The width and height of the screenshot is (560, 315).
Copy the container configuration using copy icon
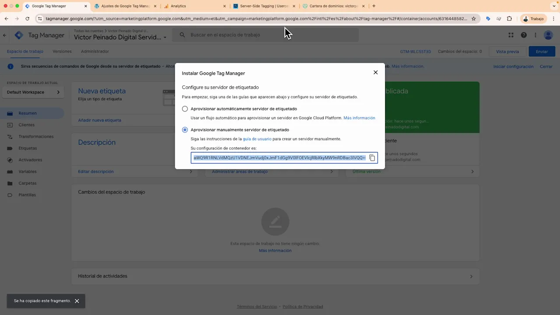tap(372, 157)
